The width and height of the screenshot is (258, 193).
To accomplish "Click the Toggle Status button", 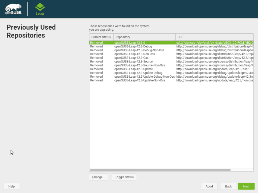I will point(124,177).
